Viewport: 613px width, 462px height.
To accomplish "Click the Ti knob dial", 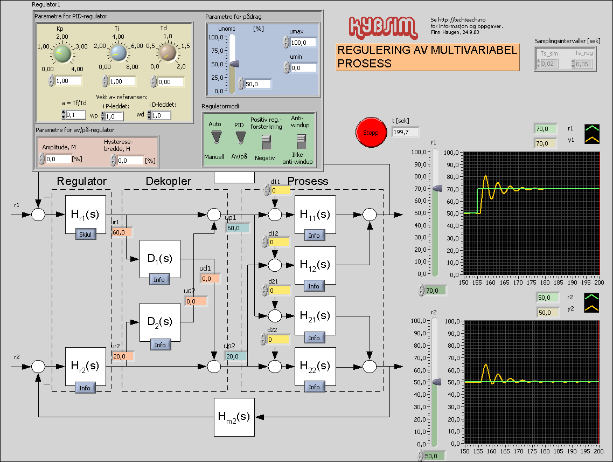I will [117, 53].
